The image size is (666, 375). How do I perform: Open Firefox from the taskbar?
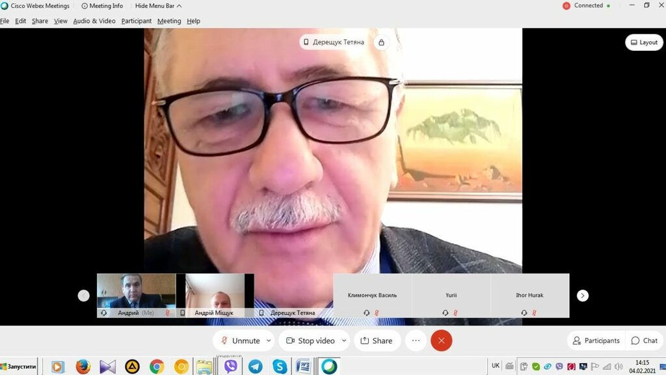coord(83,367)
